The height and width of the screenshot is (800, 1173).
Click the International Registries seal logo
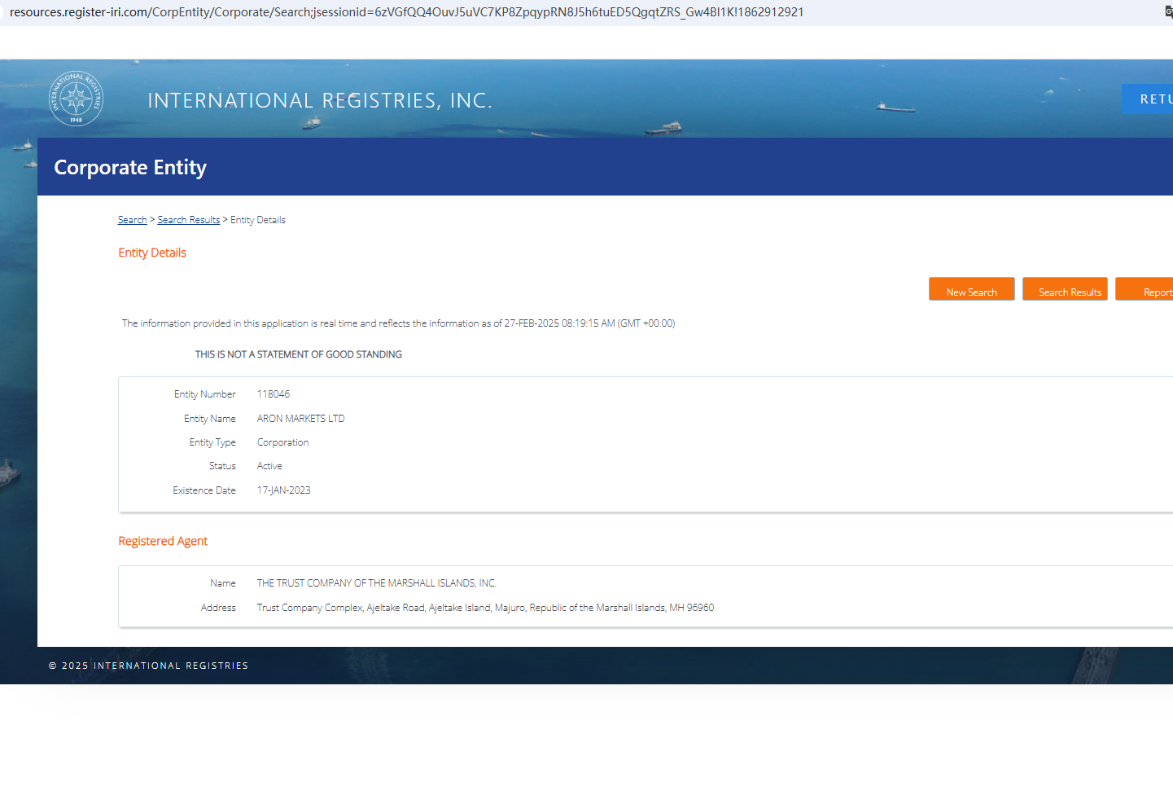tap(76, 99)
